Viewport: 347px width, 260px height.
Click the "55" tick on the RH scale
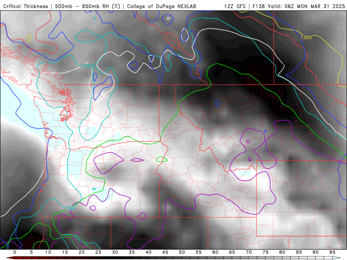199,252
